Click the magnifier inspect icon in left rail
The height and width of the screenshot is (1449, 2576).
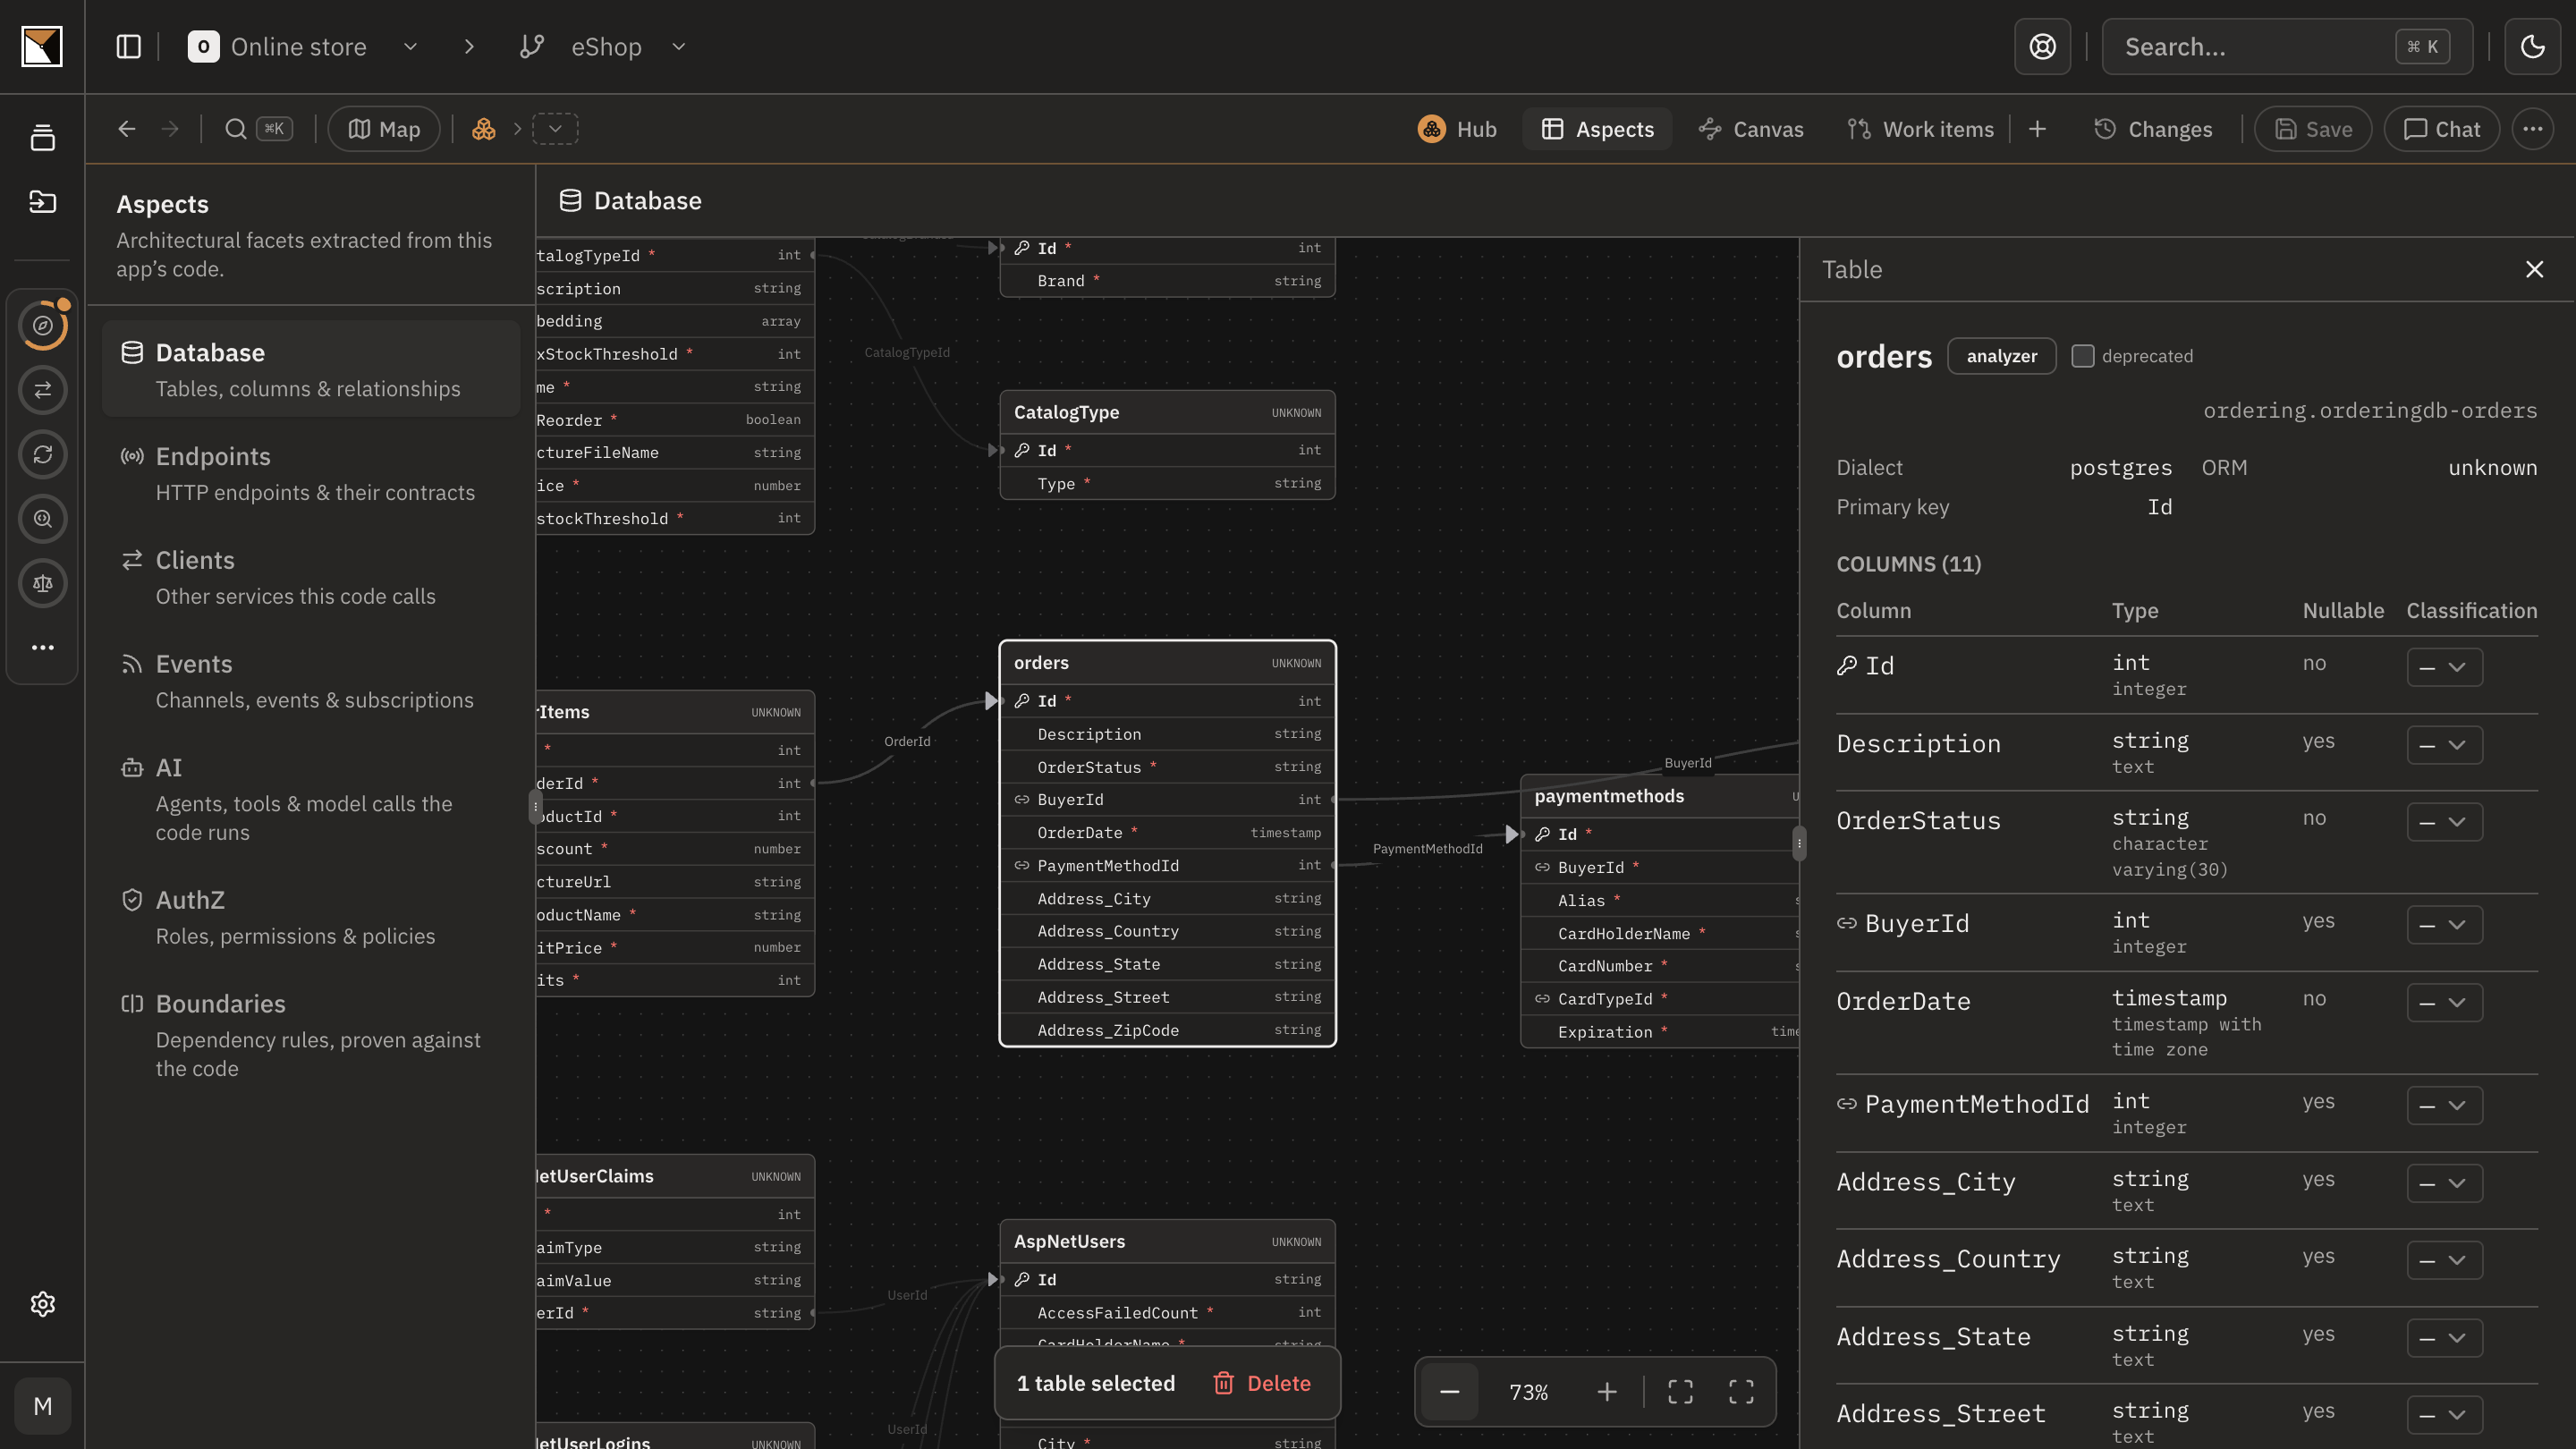click(42, 519)
